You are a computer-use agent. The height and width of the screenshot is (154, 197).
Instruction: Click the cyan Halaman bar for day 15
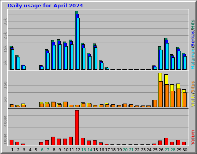point(96,59)
